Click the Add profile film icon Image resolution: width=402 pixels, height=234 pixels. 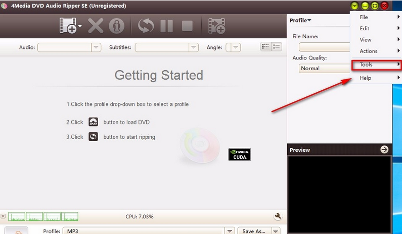pos(216,26)
